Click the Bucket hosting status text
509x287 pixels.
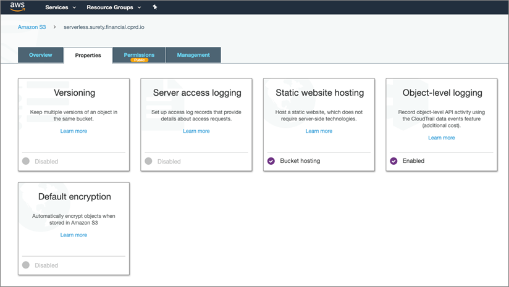(x=300, y=161)
